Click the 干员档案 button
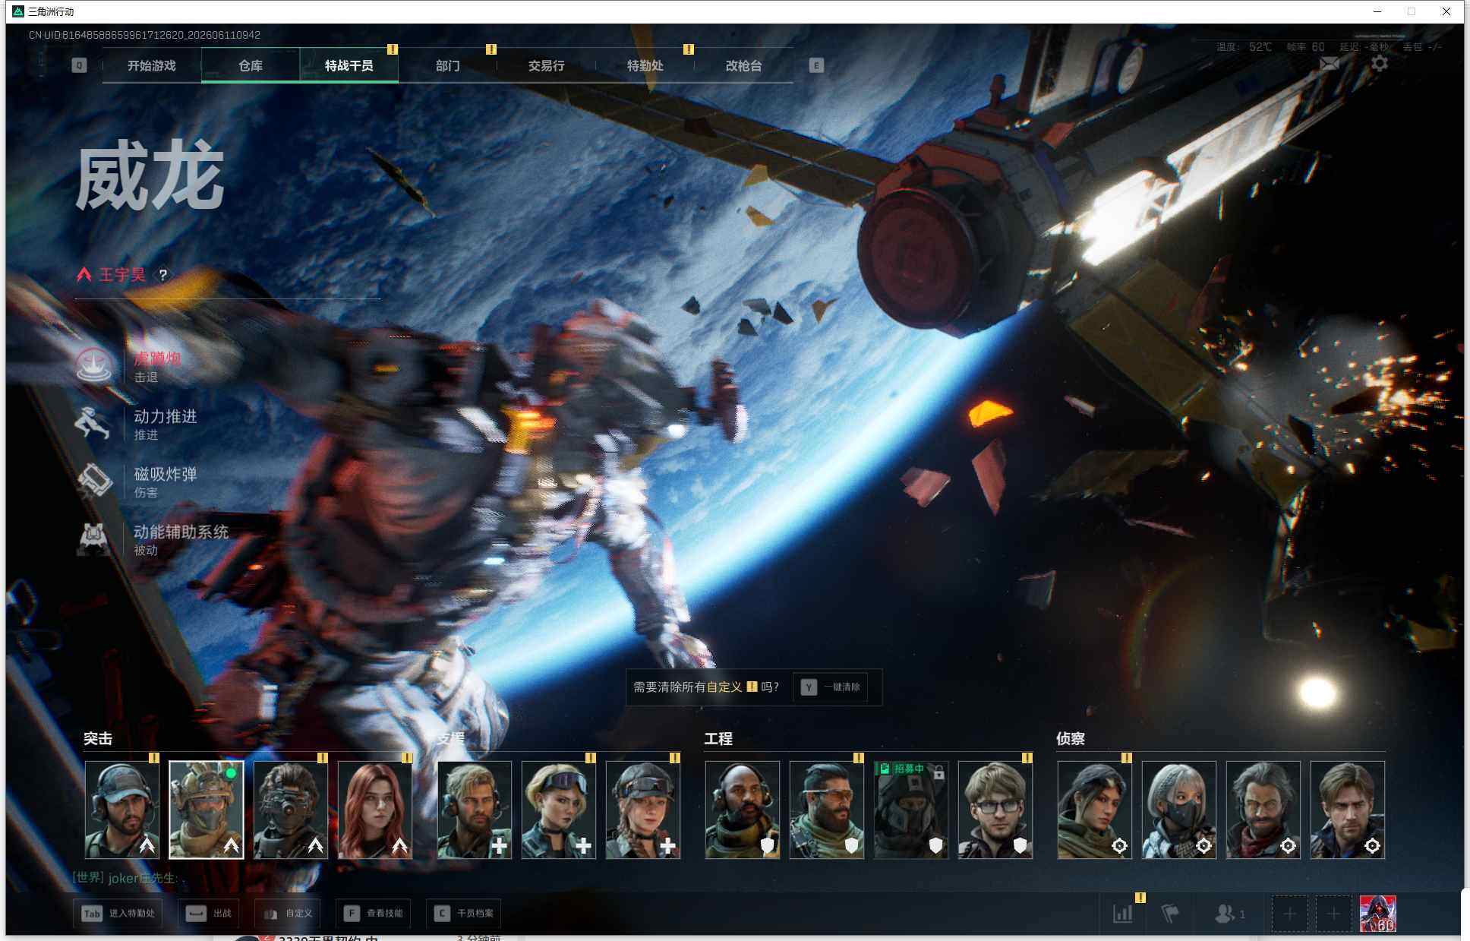The height and width of the screenshot is (941, 1470). (x=464, y=913)
